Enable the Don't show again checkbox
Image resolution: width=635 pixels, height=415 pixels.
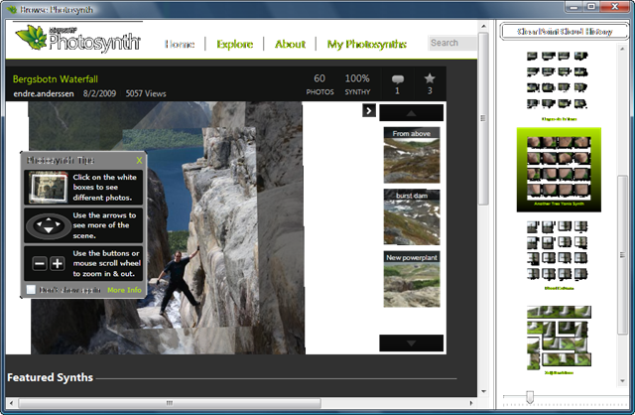(32, 290)
